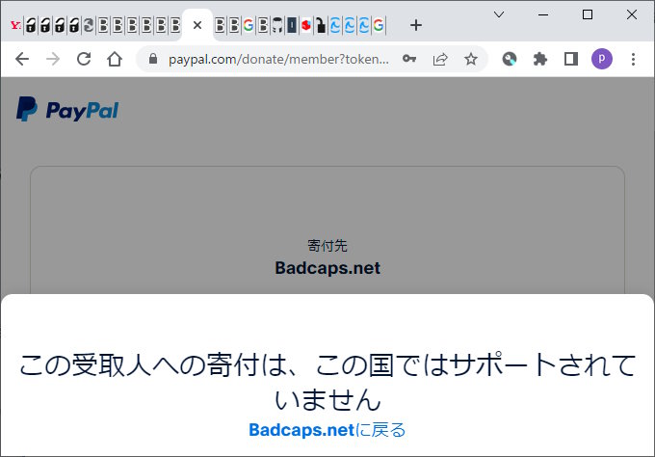This screenshot has width=655, height=457.
Task: Switch to the open padlock tab
Action: [x=321, y=25]
